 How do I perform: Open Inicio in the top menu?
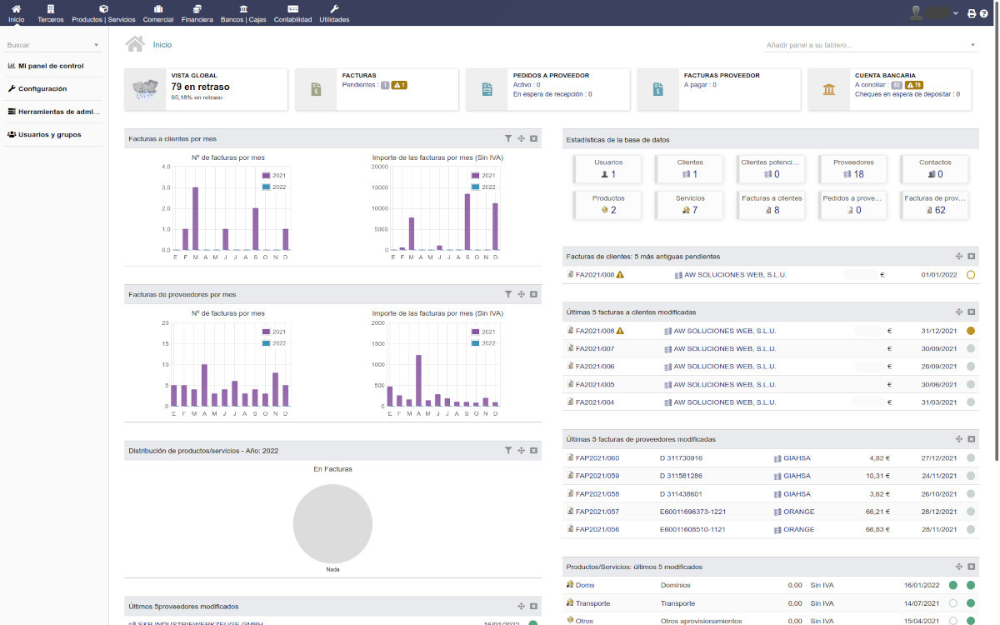16,13
